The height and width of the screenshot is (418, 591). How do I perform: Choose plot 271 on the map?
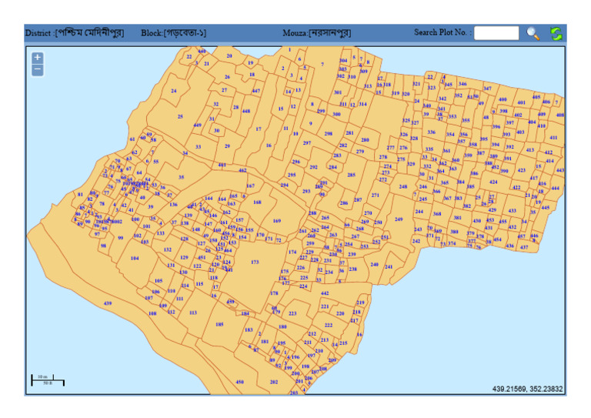(376, 196)
